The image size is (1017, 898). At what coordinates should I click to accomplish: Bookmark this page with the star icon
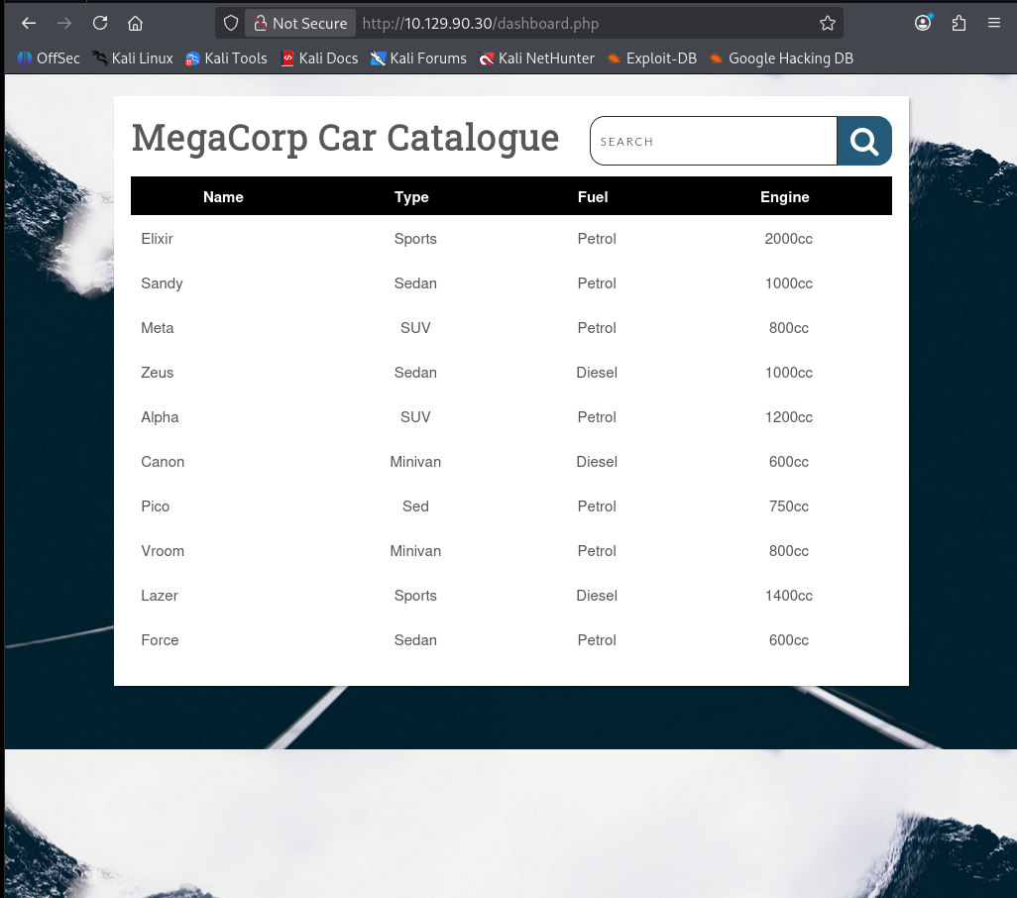point(828,23)
